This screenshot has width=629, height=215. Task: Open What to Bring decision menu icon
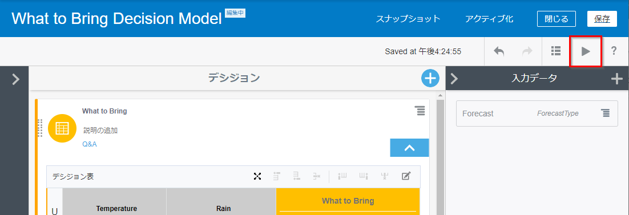click(x=420, y=111)
